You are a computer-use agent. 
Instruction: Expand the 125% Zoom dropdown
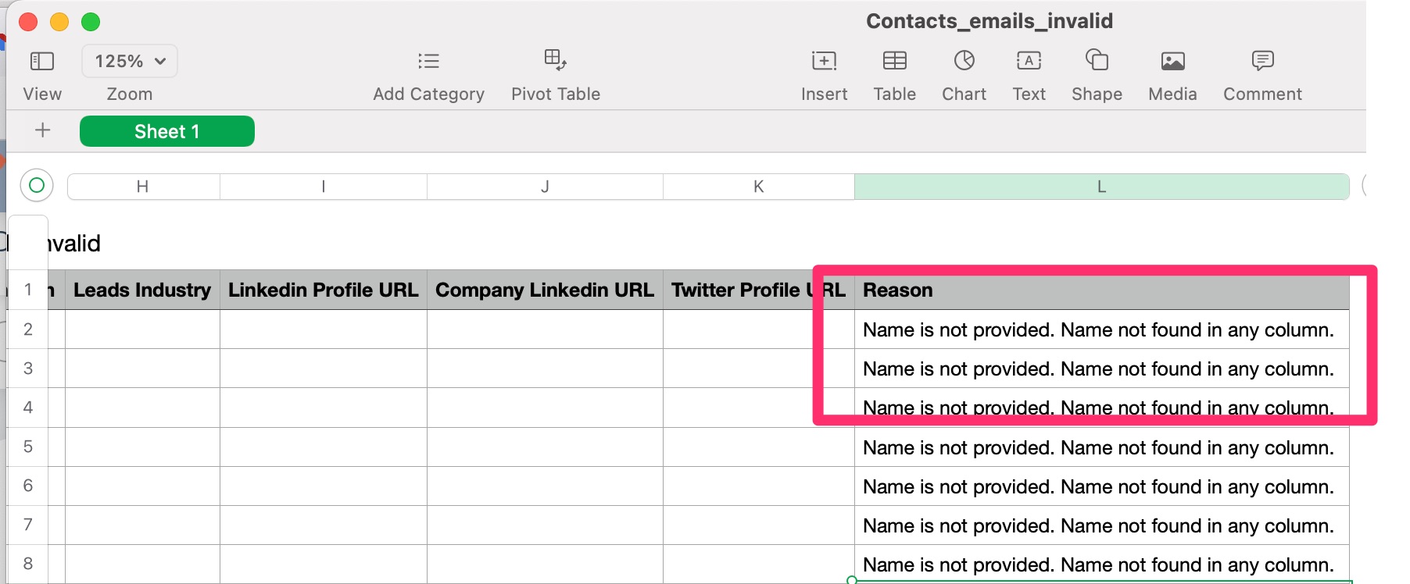130,61
